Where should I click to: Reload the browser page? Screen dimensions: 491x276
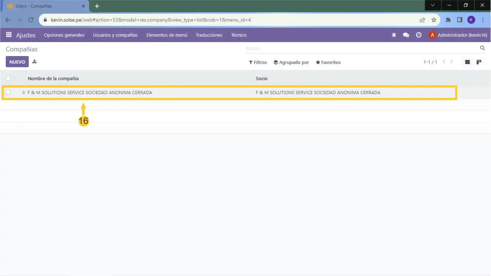click(31, 20)
